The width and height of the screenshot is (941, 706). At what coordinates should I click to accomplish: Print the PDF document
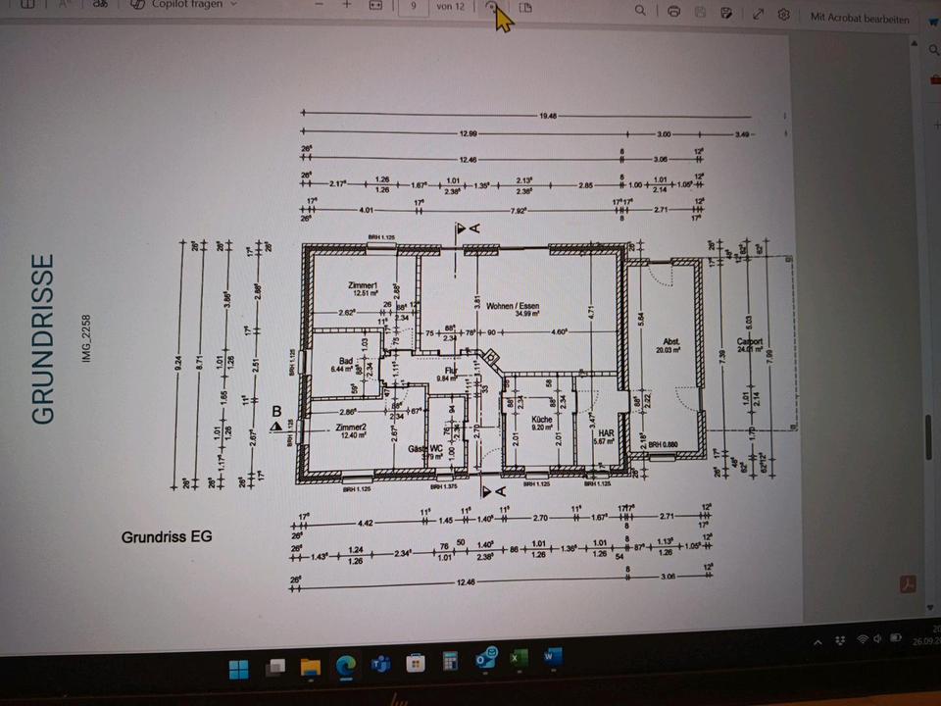click(673, 12)
